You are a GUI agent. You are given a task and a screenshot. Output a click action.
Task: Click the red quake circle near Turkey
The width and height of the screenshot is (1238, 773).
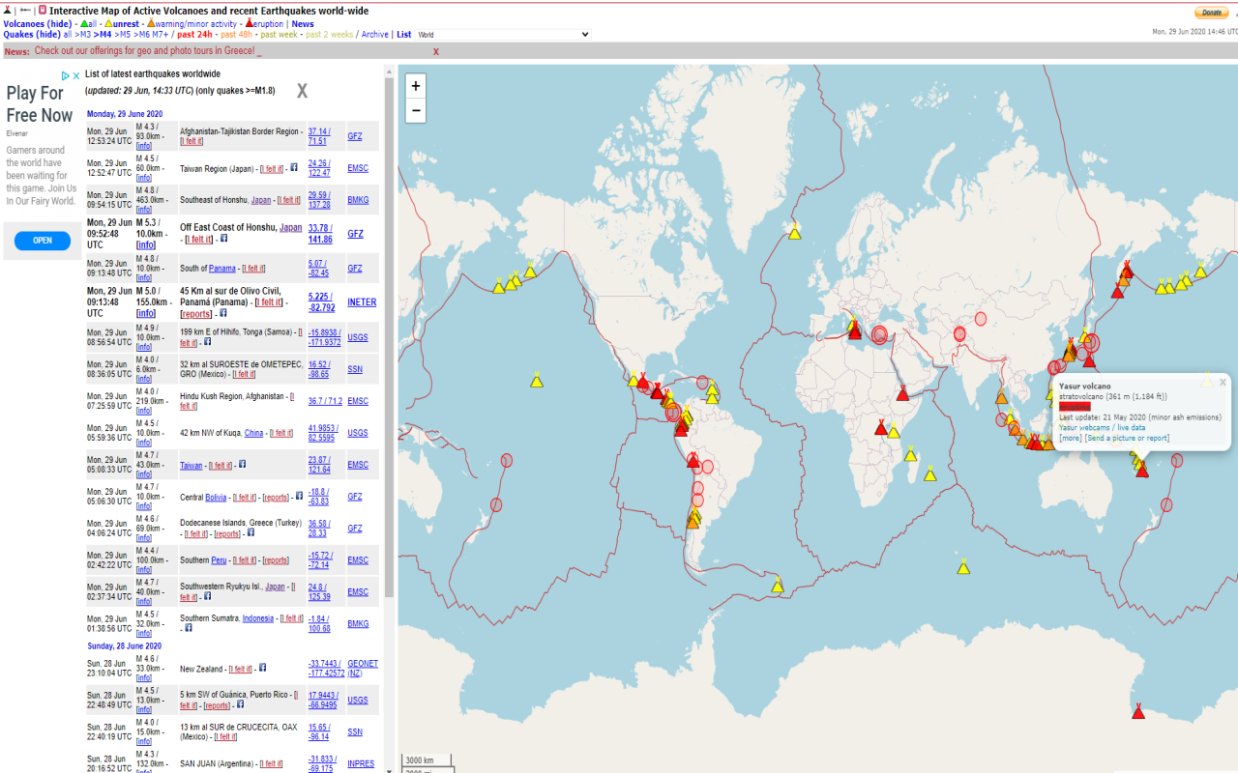pos(879,335)
